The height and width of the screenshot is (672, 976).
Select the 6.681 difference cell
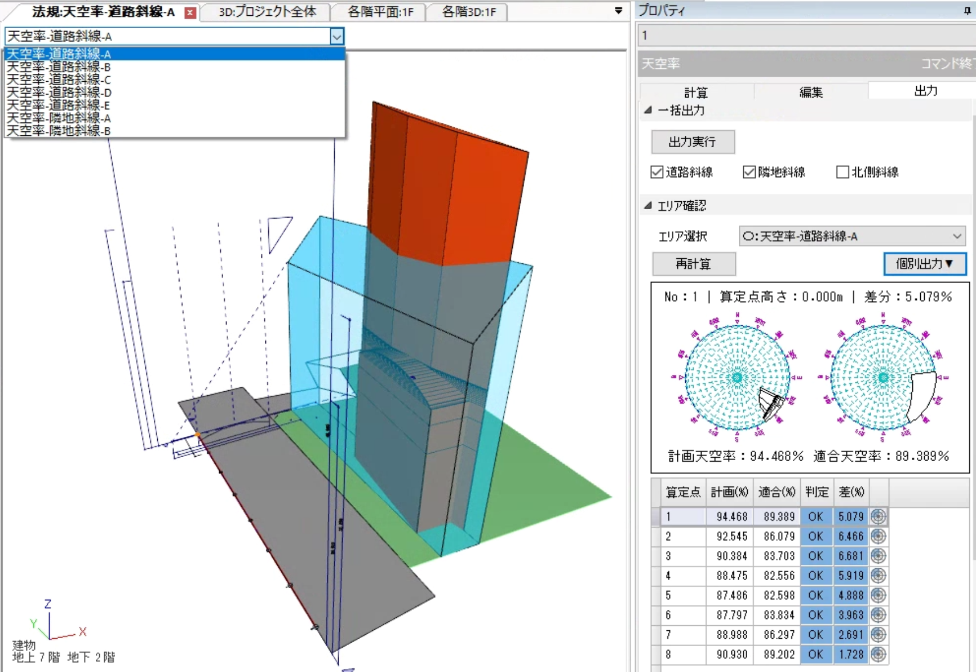coord(850,556)
